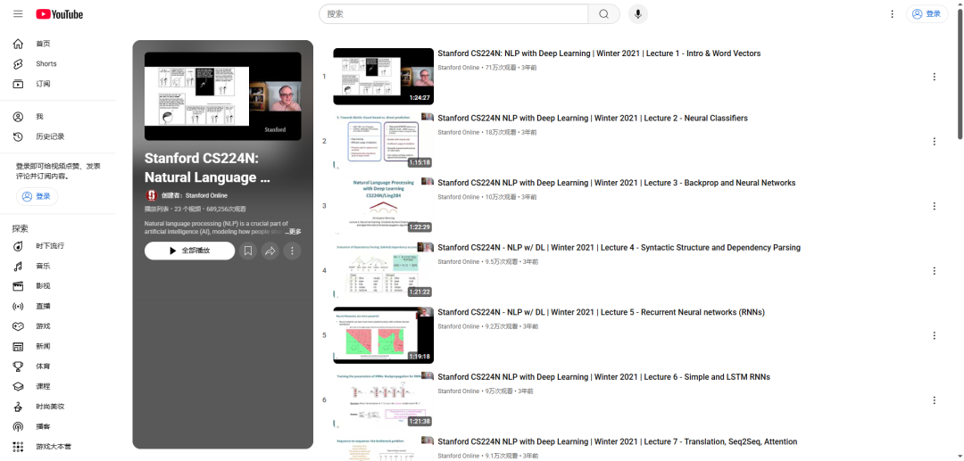The image size is (964, 461).
Task: Click the 登录 button in the header
Action: pyautogui.click(x=927, y=14)
